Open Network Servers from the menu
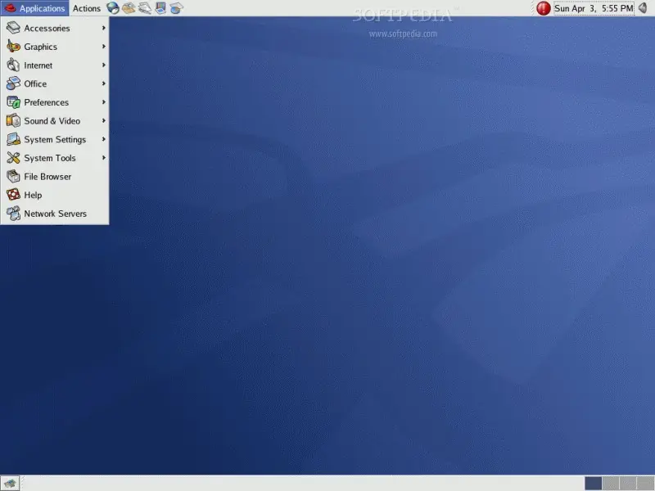 (55, 214)
